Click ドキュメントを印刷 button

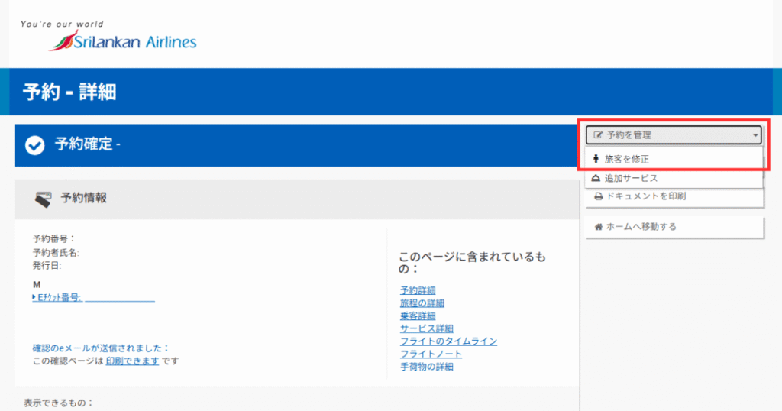pyautogui.click(x=674, y=196)
